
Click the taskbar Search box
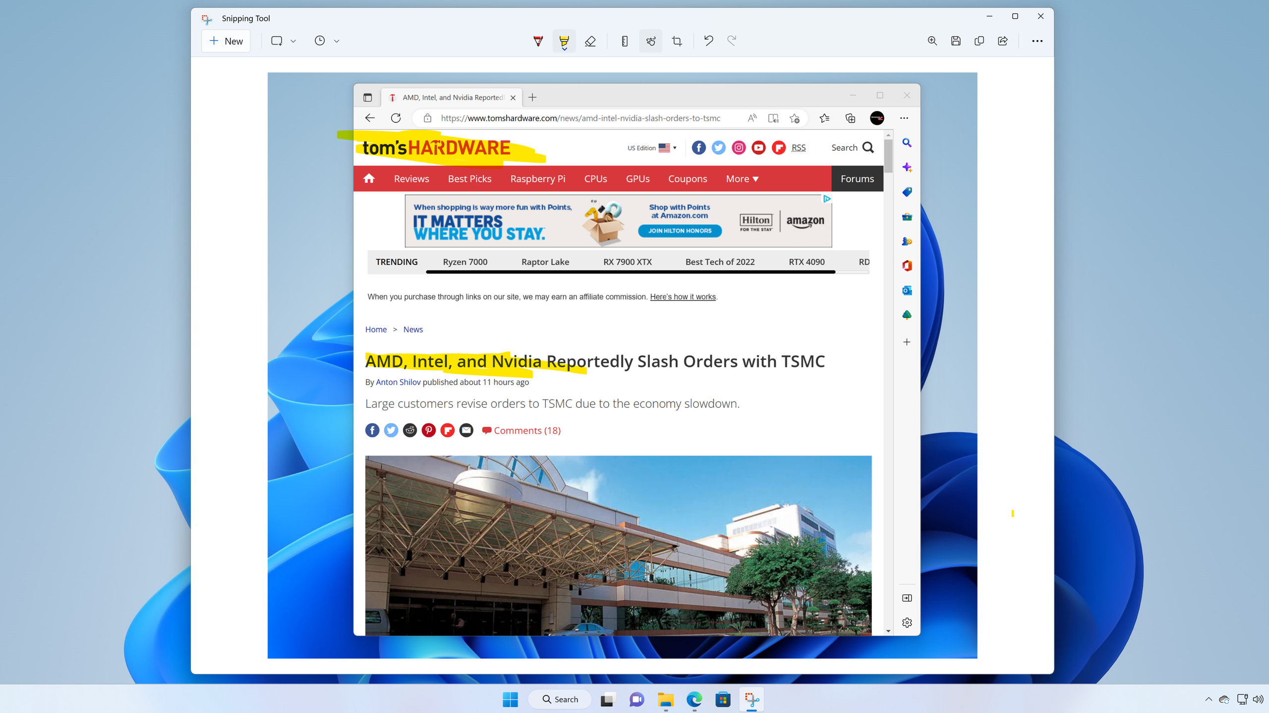pos(560,699)
